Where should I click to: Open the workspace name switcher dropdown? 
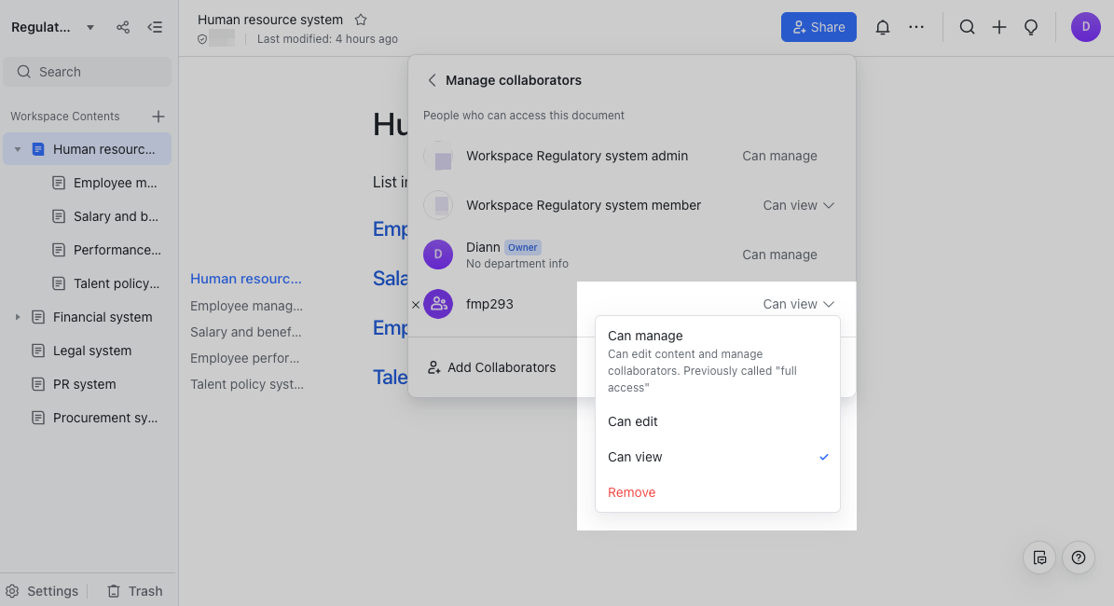90,27
